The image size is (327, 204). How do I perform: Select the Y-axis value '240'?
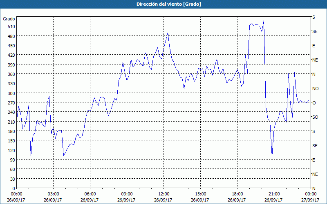pyautogui.click(x=11, y=113)
